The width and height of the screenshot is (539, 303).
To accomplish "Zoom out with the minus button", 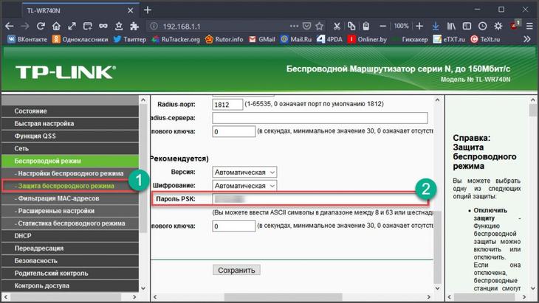I will [383, 26].
